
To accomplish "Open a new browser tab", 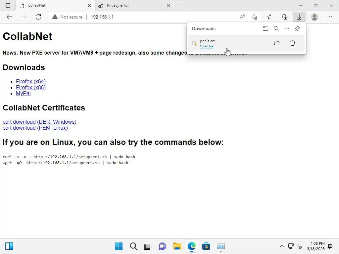I will (x=180, y=5).
